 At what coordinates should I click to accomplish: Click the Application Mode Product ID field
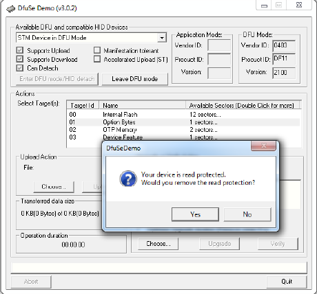219,59
